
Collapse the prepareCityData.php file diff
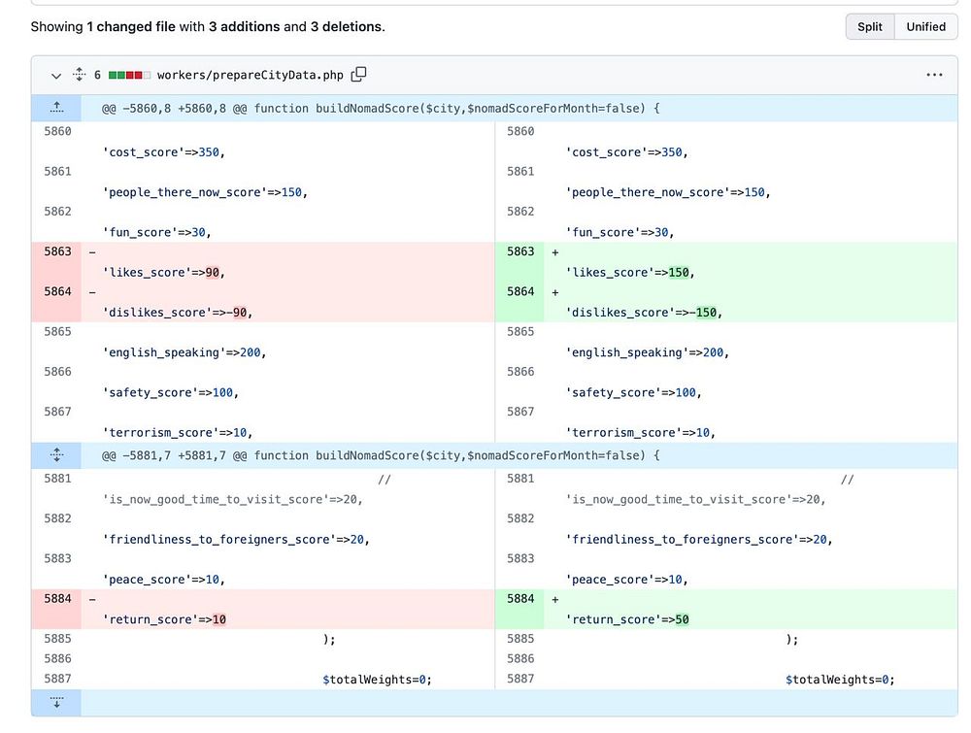click(x=55, y=75)
